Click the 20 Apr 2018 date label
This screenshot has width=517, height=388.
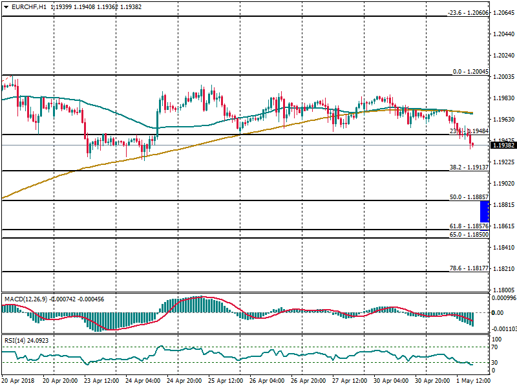[x=19, y=382]
